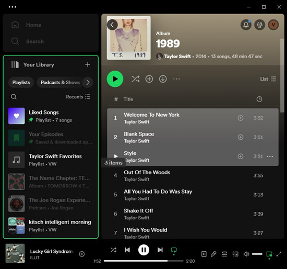
Task: Open The Name Chapter album item
Action: [51, 182]
